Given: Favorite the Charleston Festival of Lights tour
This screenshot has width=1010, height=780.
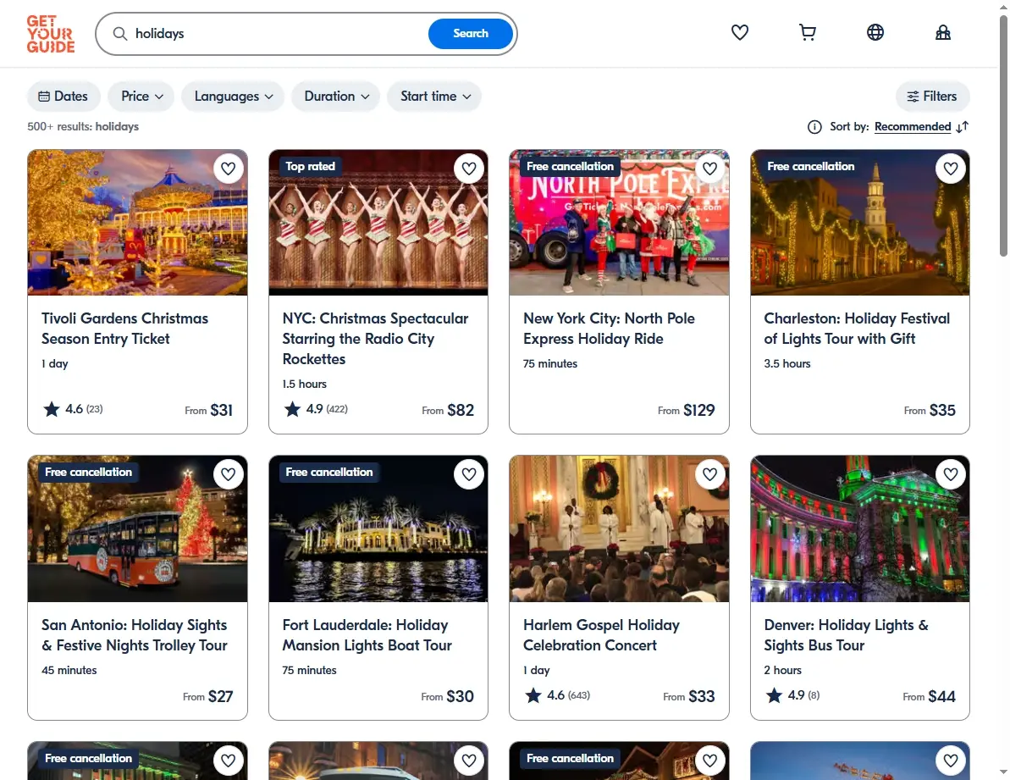Looking at the screenshot, I should click(x=951, y=169).
